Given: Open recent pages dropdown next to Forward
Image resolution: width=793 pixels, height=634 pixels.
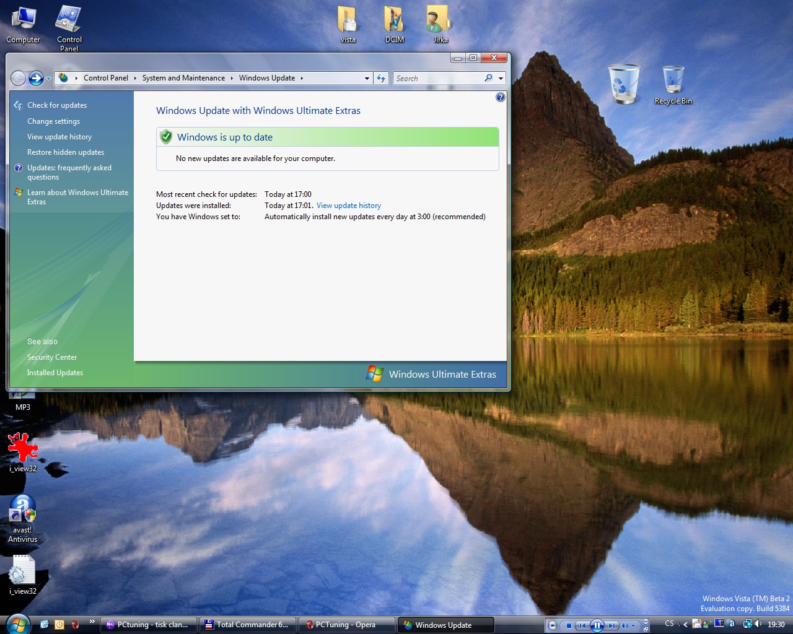Looking at the screenshot, I should (x=48, y=79).
